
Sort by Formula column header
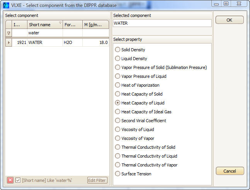73,25
